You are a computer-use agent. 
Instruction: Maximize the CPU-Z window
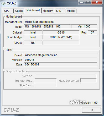(x=88, y=2)
